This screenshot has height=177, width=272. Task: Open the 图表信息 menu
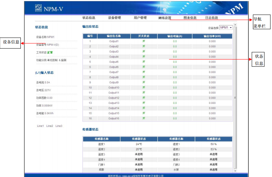[190, 18]
